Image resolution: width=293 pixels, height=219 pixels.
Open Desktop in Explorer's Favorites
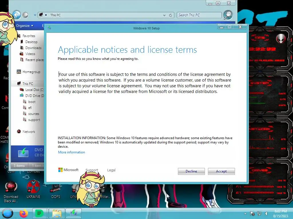[x=31, y=42]
